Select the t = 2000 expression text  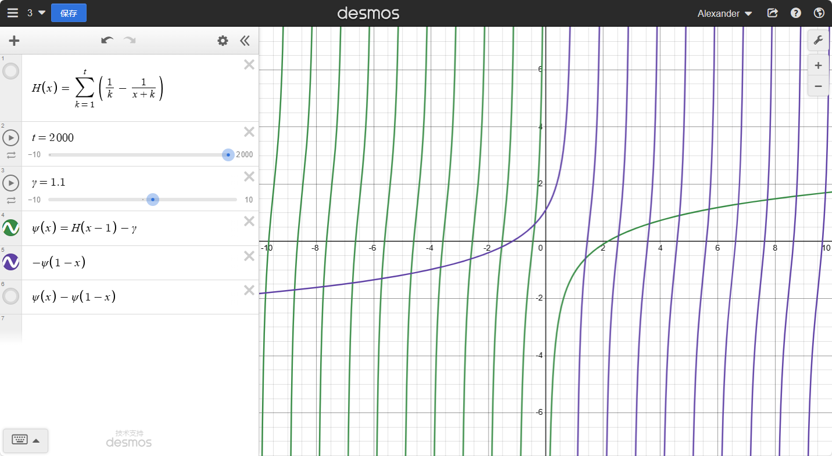pos(53,137)
